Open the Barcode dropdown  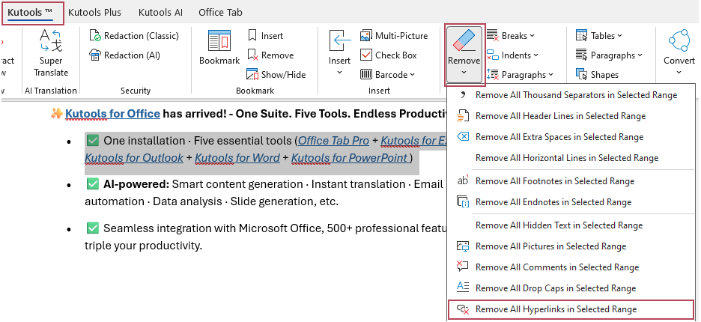388,75
